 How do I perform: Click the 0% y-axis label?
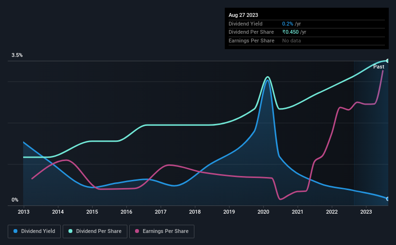coord(15,200)
